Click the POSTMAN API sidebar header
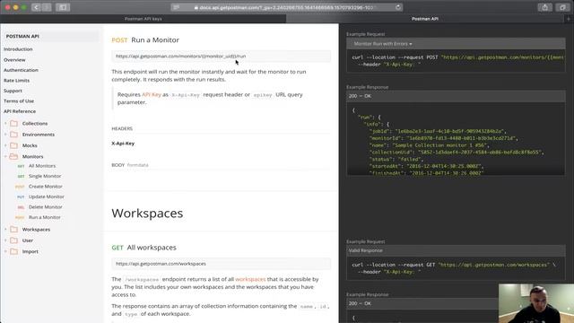Viewport: 574px width, 323px height. pos(22,36)
